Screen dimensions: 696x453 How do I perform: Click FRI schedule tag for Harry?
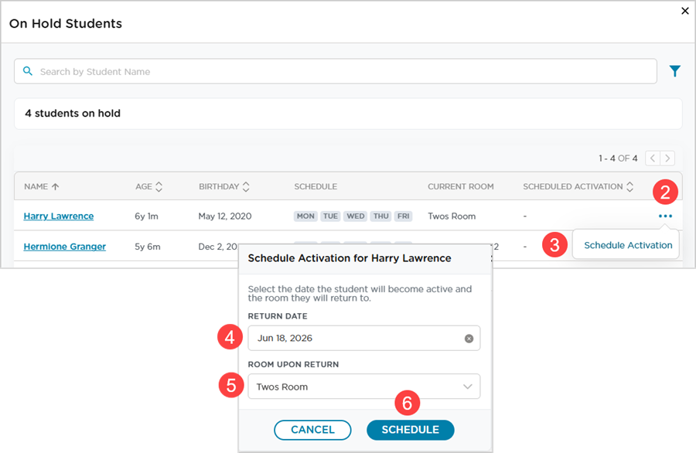click(403, 216)
